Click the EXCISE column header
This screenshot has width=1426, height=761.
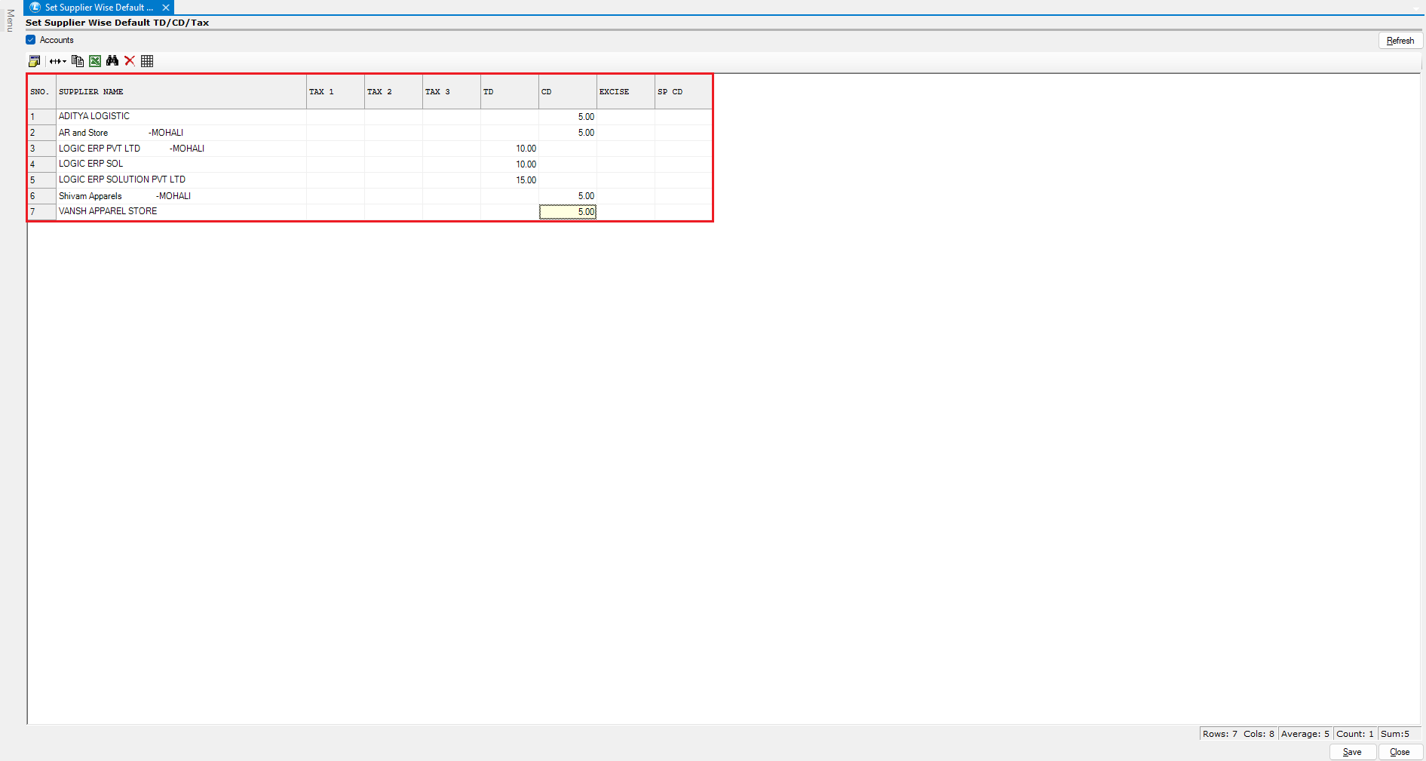point(625,92)
